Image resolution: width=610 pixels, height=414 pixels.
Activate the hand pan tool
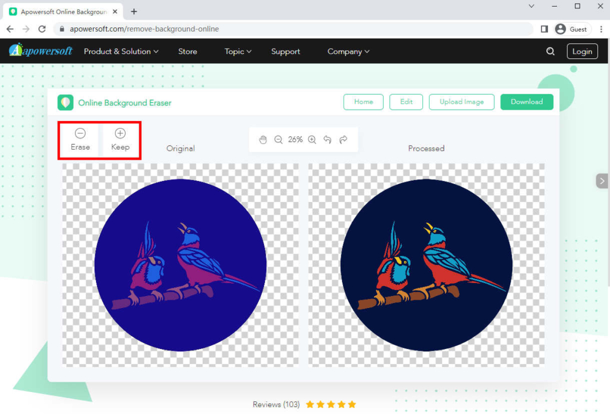tap(263, 139)
